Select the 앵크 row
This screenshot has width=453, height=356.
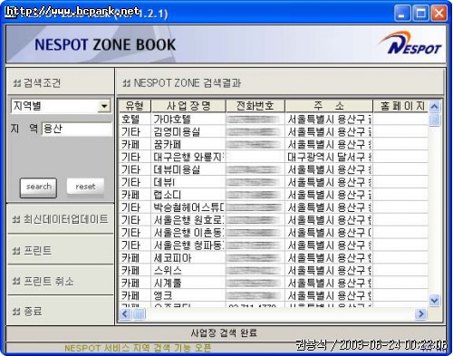tap(274, 295)
